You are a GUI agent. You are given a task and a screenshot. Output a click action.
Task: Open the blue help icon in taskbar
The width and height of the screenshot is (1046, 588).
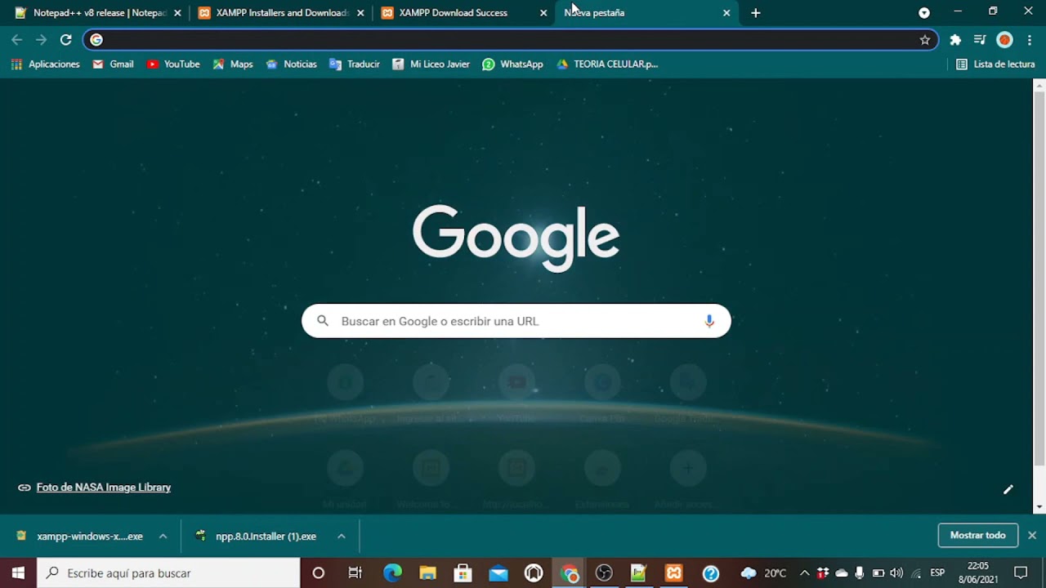[x=710, y=573]
